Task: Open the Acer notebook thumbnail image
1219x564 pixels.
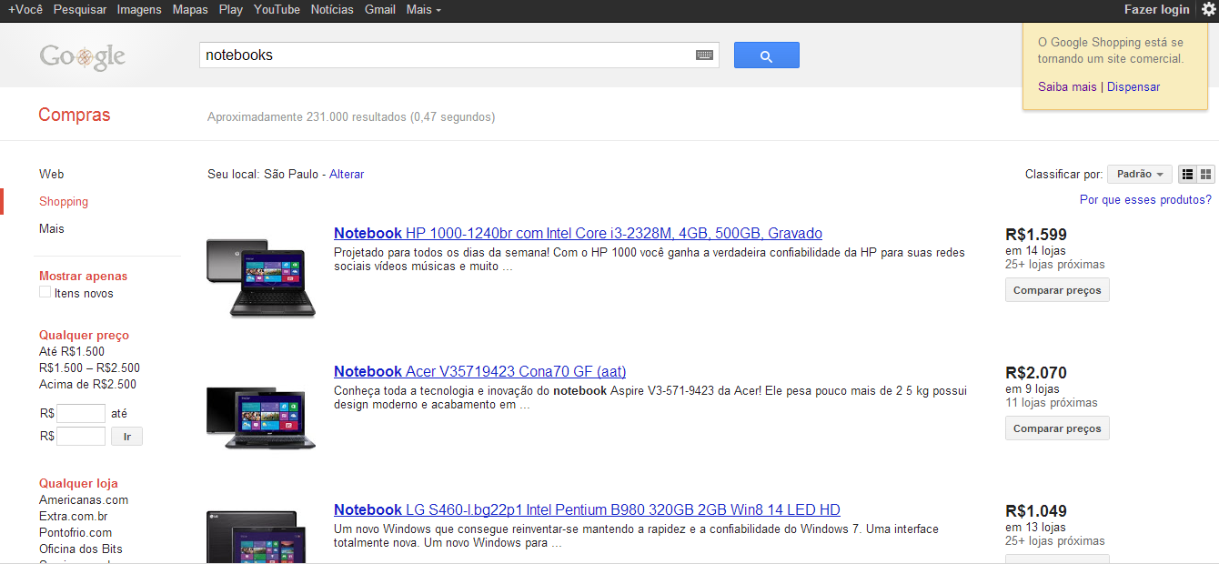Action: (x=260, y=419)
